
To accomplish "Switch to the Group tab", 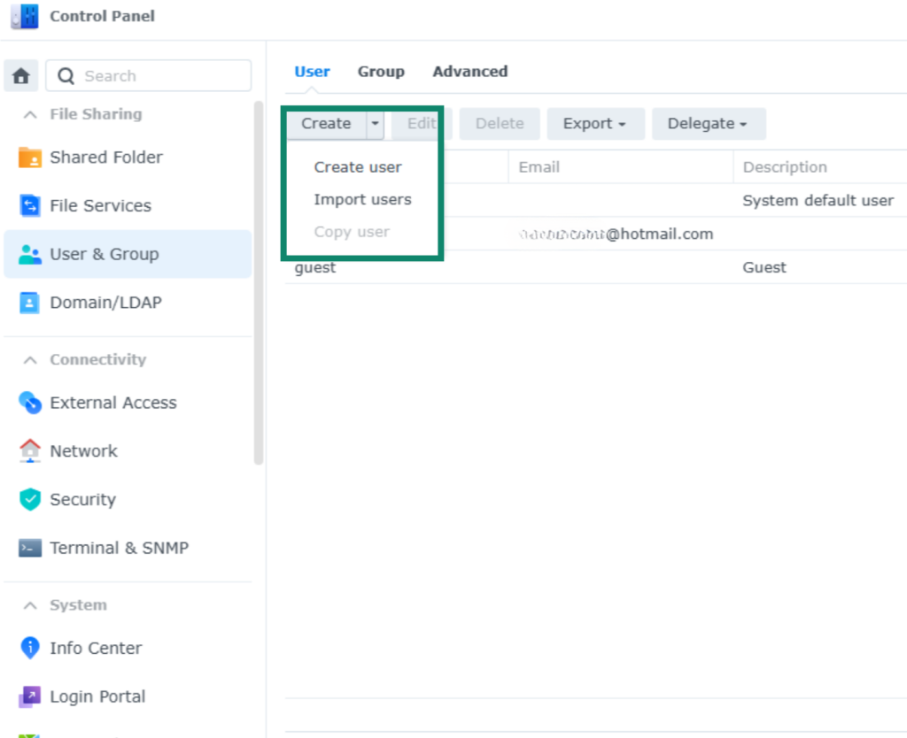I will [381, 72].
